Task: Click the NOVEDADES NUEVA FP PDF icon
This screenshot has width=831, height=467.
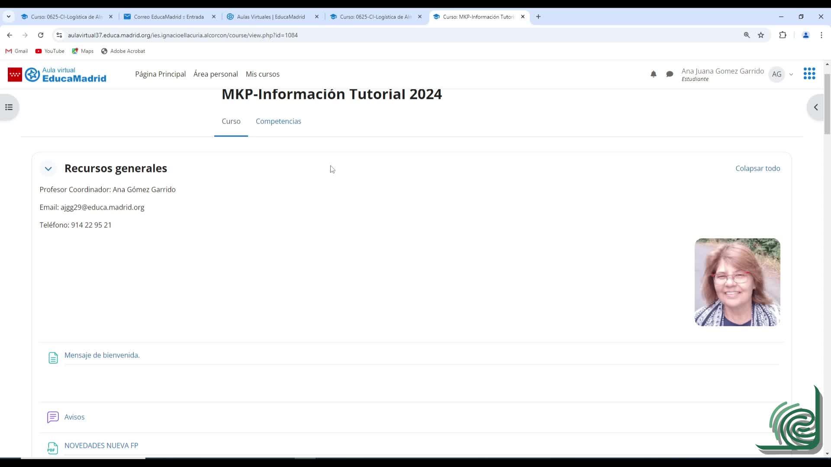Action: pyautogui.click(x=52, y=448)
